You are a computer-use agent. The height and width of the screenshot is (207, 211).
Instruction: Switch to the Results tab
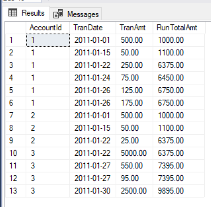coord(26,13)
